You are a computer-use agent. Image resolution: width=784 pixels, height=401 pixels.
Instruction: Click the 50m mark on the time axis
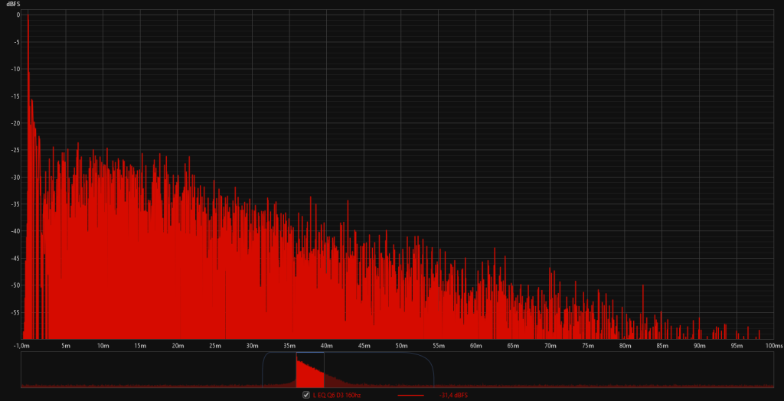pyautogui.click(x=401, y=346)
